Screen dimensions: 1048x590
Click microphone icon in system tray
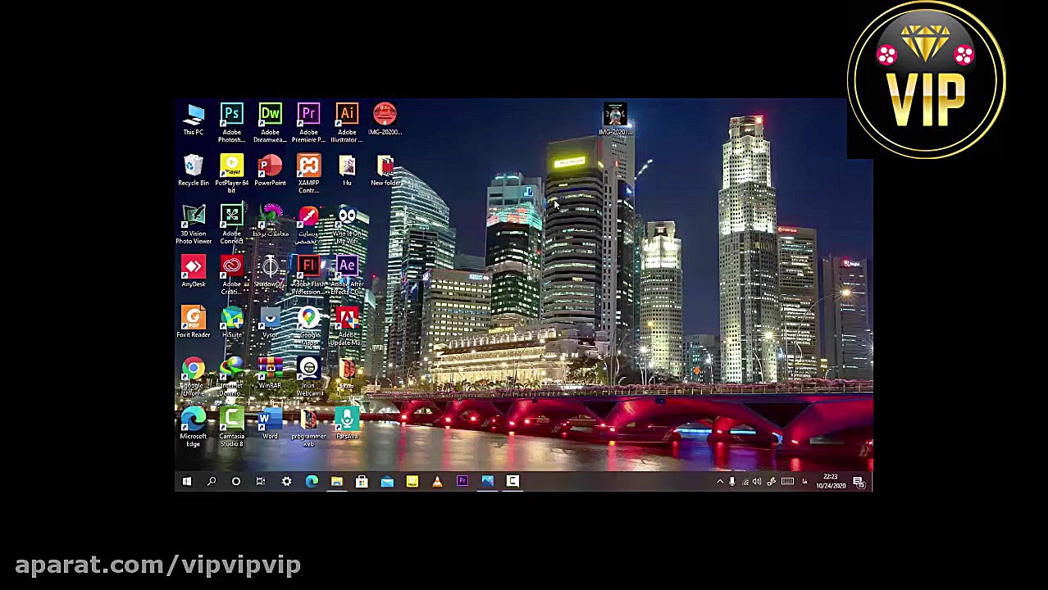(732, 481)
